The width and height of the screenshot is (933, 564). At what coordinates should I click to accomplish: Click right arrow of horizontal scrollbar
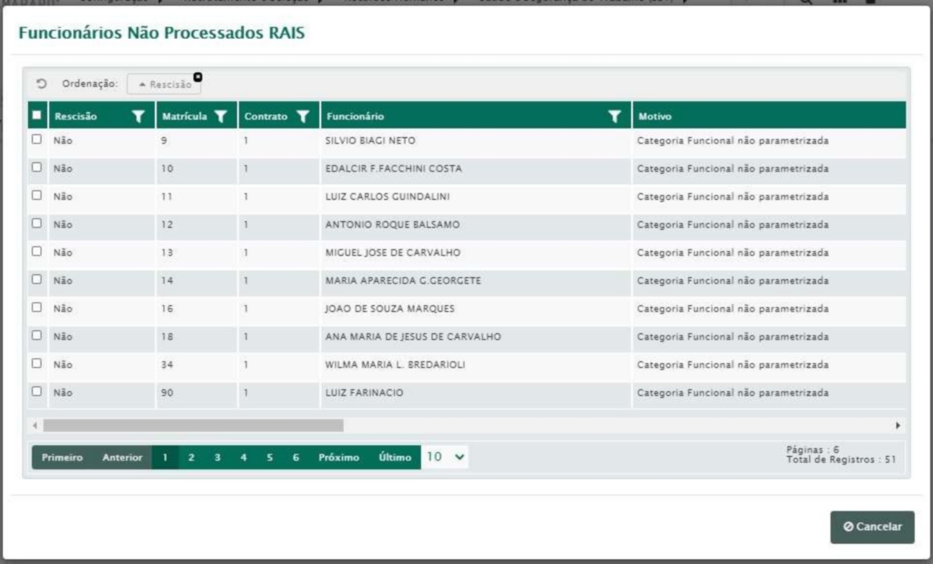pyautogui.click(x=898, y=426)
